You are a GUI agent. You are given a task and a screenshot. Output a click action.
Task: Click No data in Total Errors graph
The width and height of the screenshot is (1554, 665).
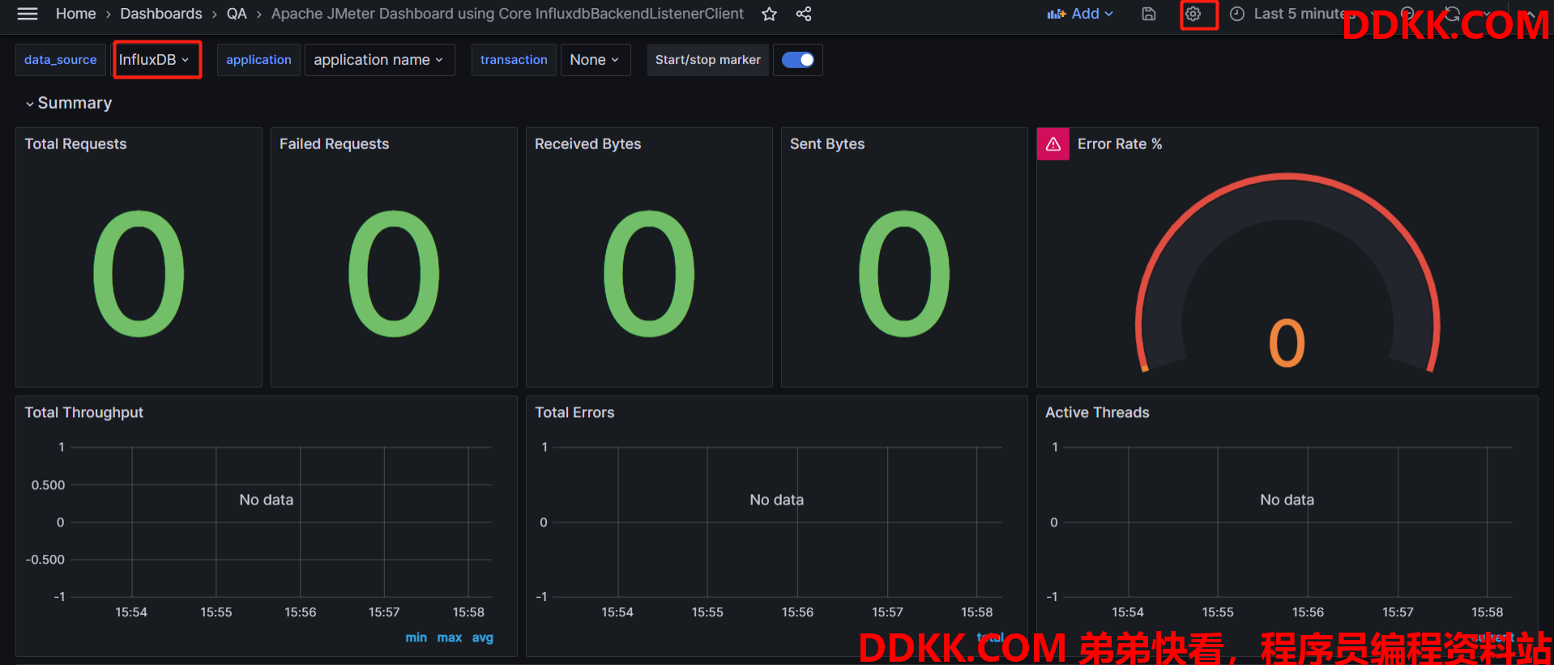(x=777, y=501)
